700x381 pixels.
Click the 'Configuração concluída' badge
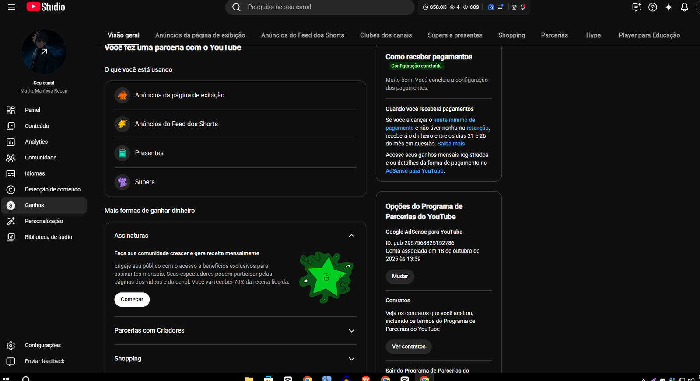416,66
